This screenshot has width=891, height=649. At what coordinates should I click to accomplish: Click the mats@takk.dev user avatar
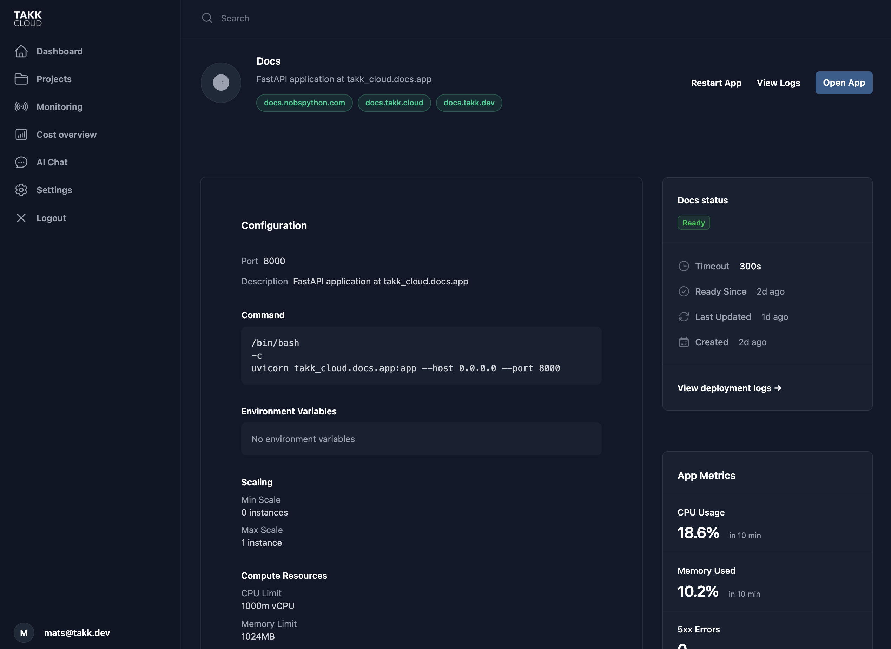click(x=24, y=632)
